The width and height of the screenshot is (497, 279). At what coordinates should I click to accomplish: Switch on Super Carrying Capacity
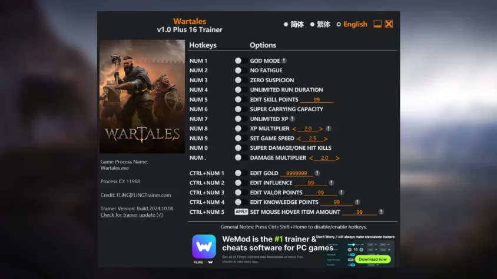click(241, 109)
